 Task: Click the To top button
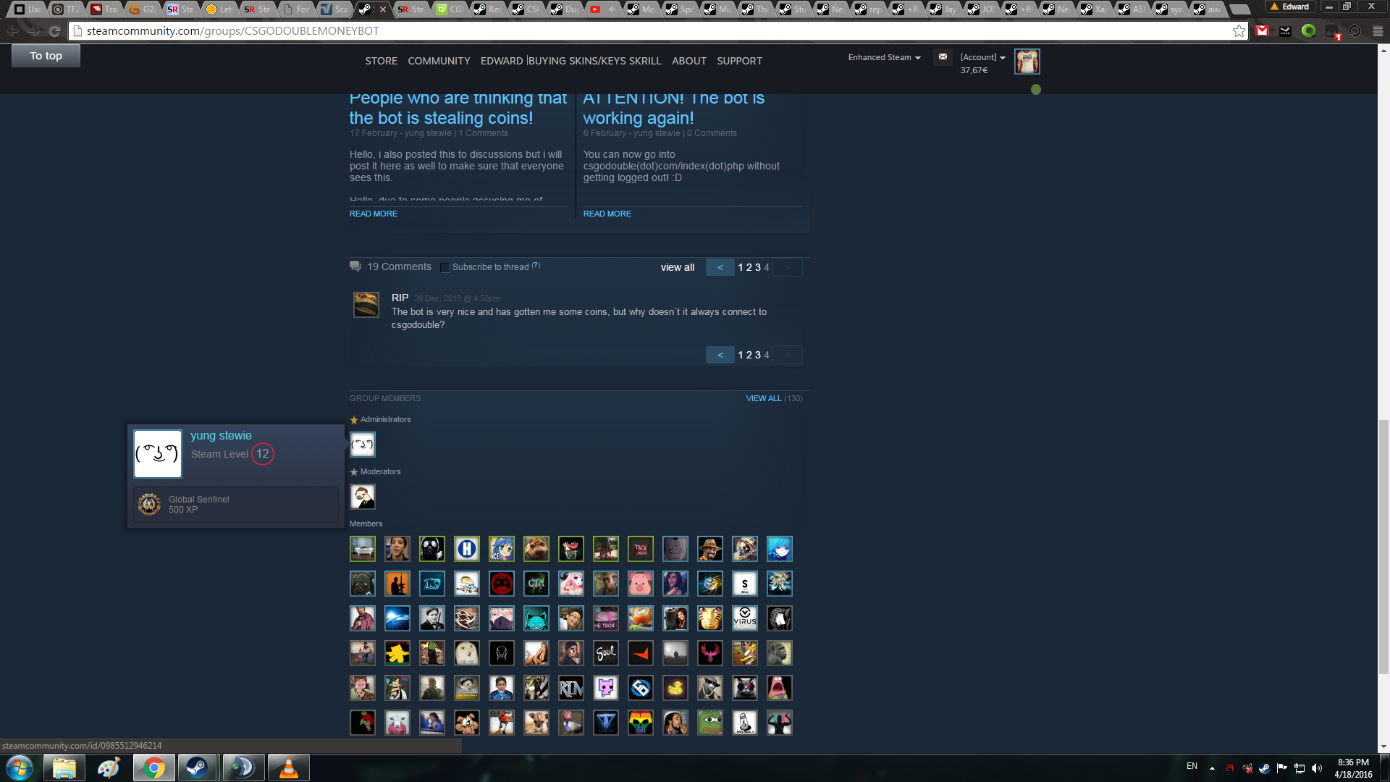click(x=46, y=56)
